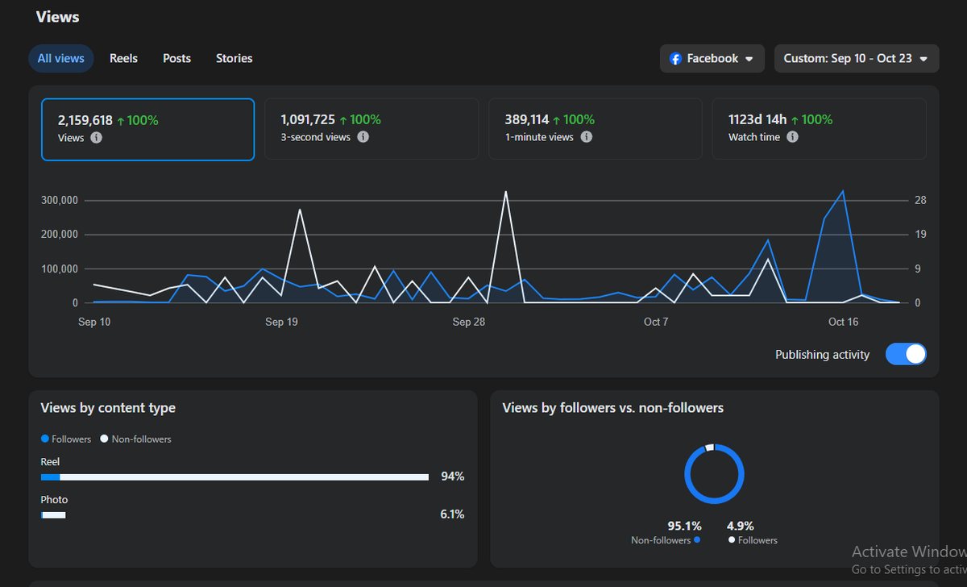967x587 pixels.
Task: Click the Photo row label
Action: [54, 500]
